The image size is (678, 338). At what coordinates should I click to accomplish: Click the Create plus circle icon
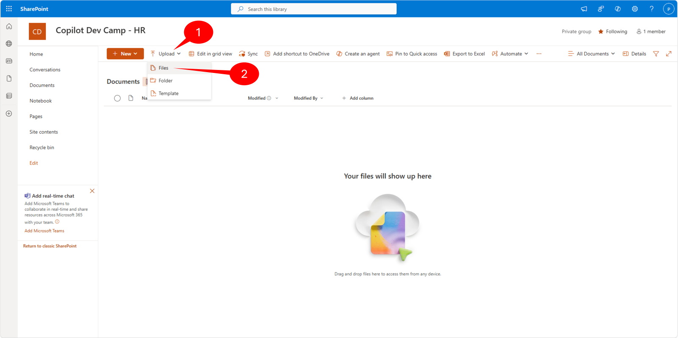click(9, 114)
